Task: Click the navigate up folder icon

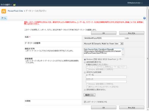Action: 14,5
